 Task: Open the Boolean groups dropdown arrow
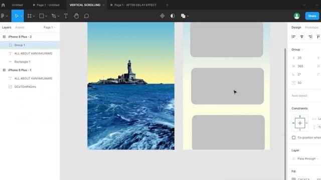point(188,16)
